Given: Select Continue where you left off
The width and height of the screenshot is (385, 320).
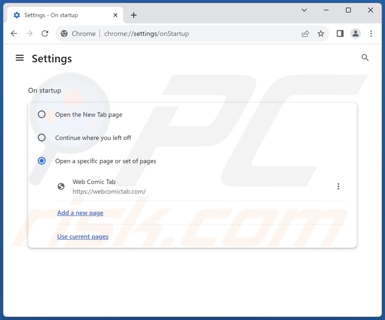Looking at the screenshot, I should click(x=41, y=138).
